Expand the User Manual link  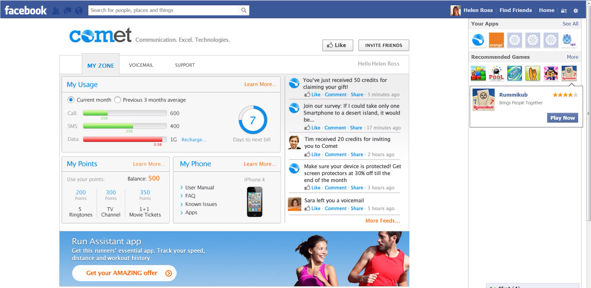pos(199,187)
